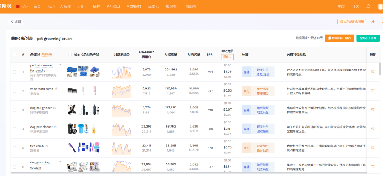Image resolution: width=383 pixels, height=176 pixels.
Task: Click action icon in dog grooming vacuum row
Action: (x=373, y=167)
